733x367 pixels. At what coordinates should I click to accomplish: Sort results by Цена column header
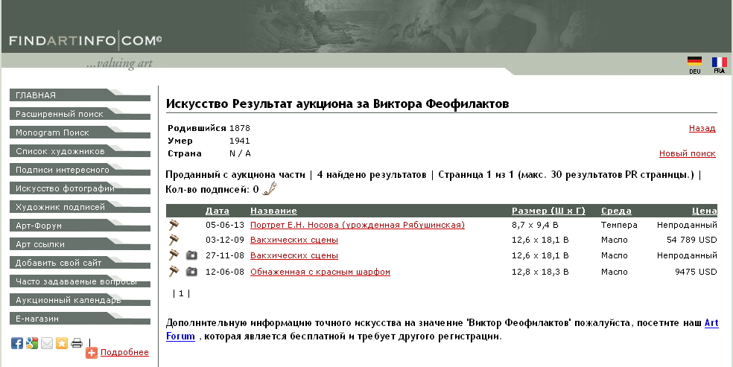pyautogui.click(x=704, y=211)
